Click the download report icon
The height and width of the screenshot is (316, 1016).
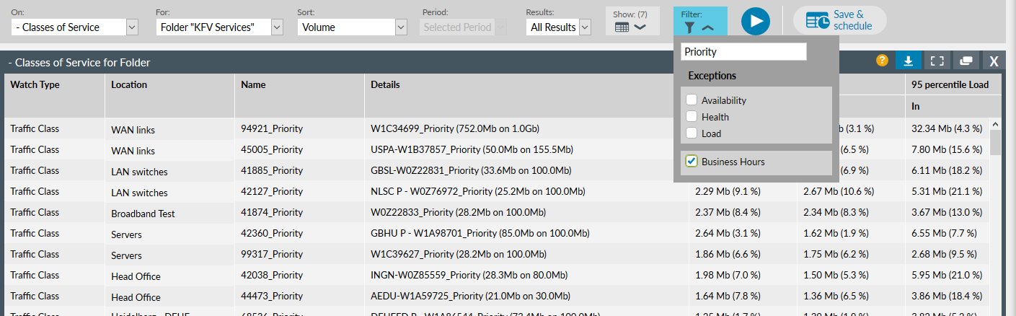909,61
